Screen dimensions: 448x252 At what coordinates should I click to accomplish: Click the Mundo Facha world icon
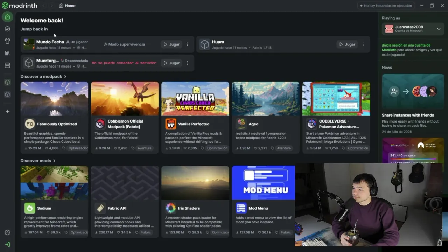pyautogui.click(x=29, y=44)
